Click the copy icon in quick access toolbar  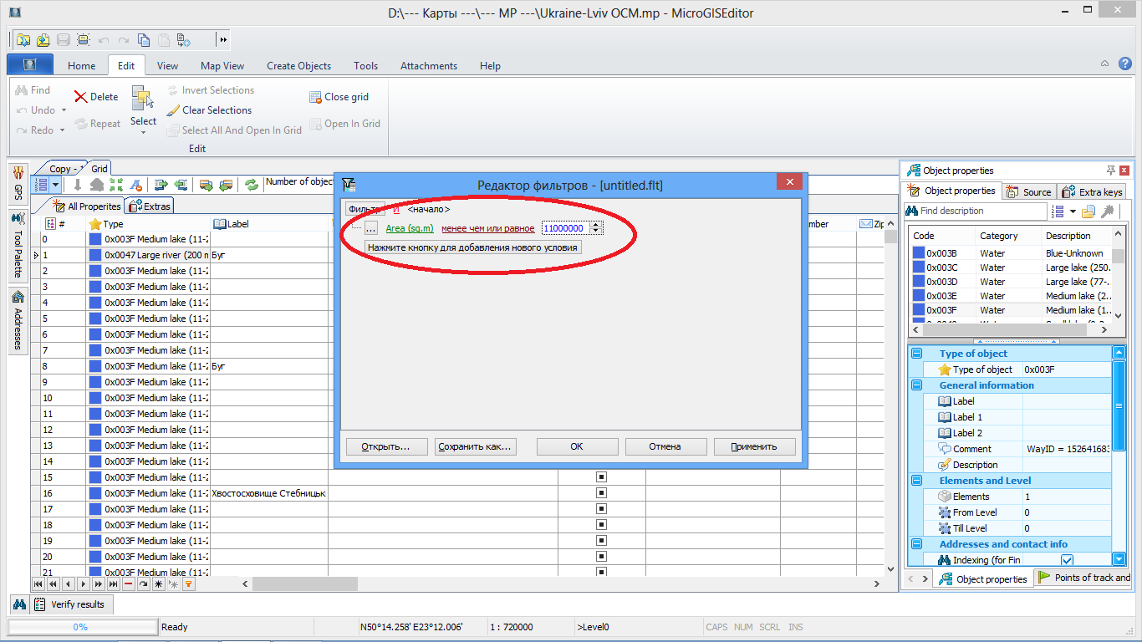click(x=144, y=39)
